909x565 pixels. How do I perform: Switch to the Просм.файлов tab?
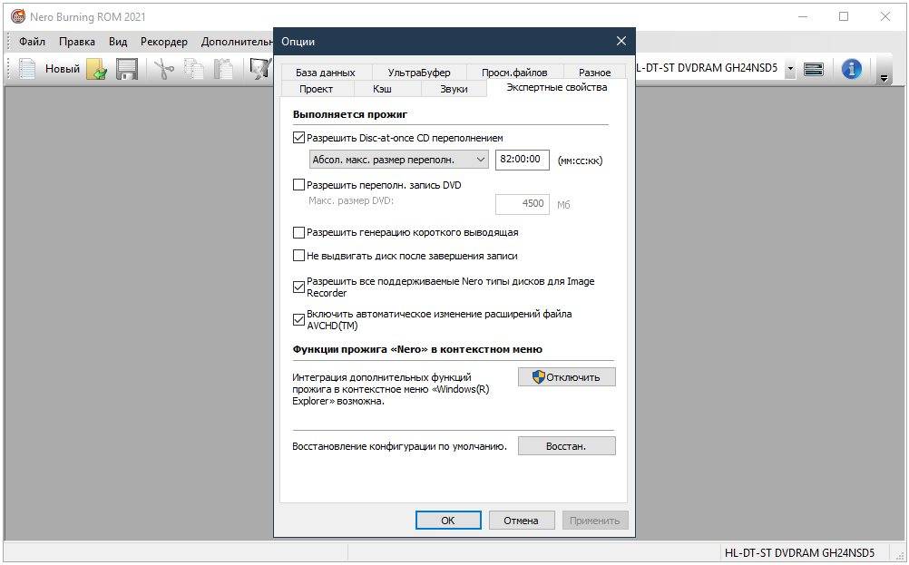tap(514, 73)
